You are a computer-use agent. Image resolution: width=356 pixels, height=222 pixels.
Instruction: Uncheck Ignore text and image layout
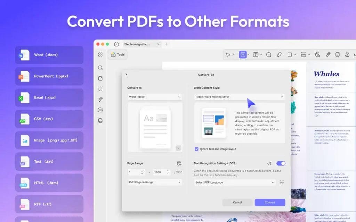coord(196,148)
